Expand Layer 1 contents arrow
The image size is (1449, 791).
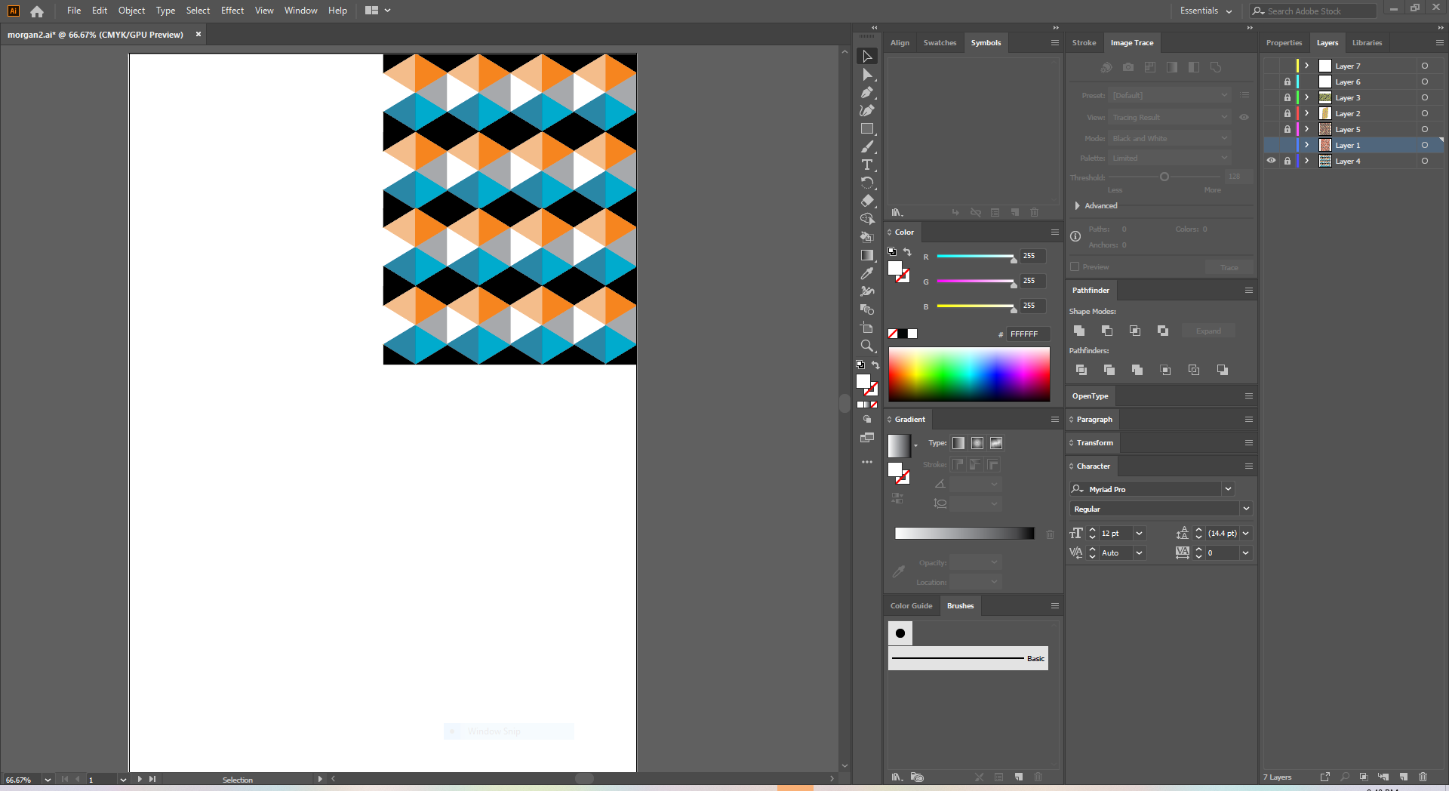pos(1307,145)
